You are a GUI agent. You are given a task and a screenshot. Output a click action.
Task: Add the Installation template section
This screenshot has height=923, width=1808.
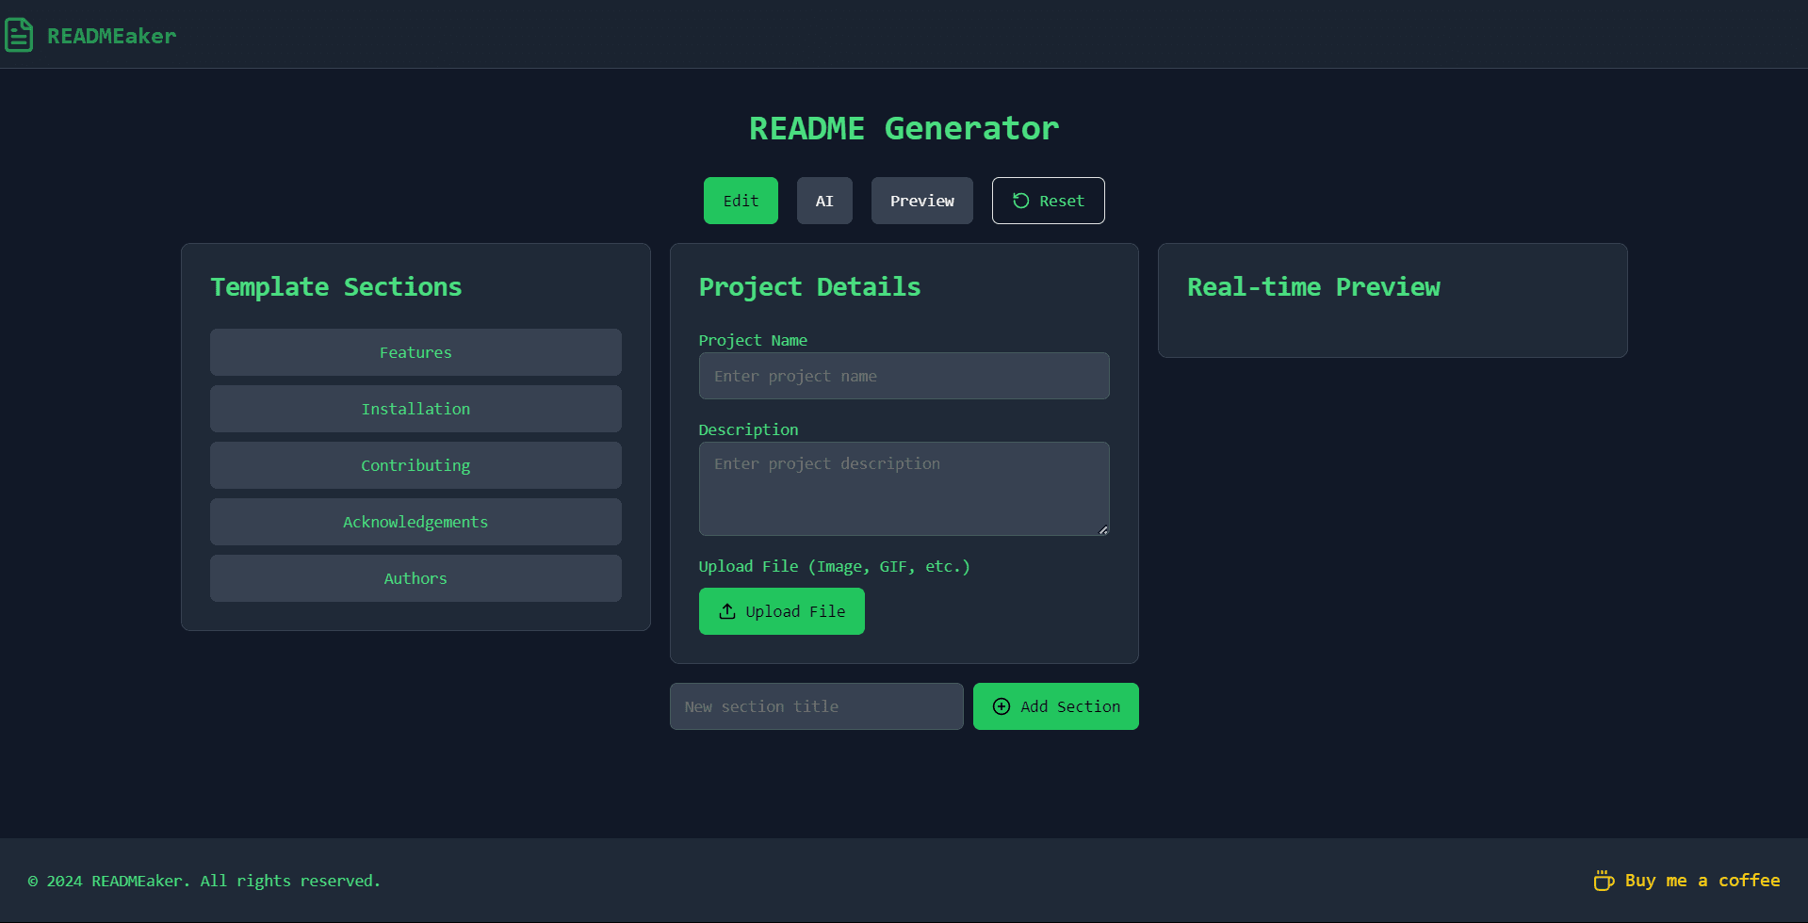pos(415,409)
